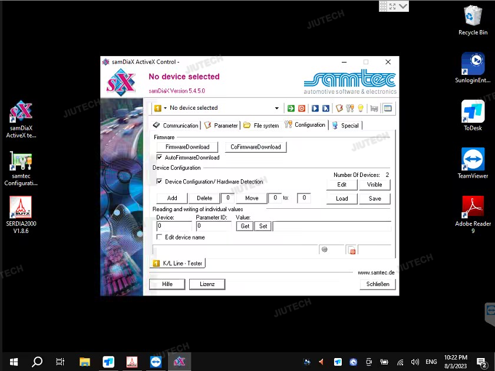Click the window view toolbar icon
Image resolution: width=495 pixels, height=371 pixels.
coord(388,109)
